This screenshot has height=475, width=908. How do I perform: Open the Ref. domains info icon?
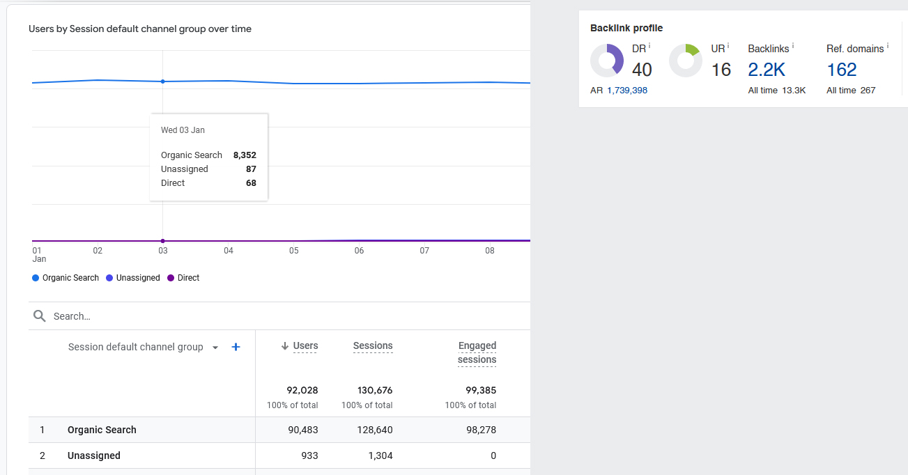[888, 46]
